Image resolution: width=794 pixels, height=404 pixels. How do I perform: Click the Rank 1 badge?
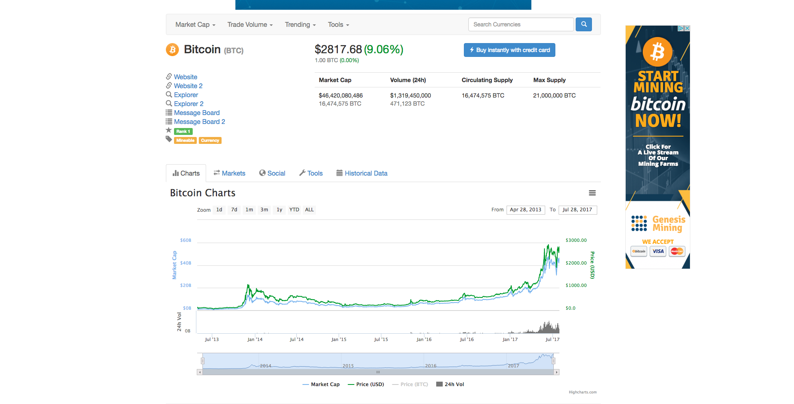[x=183, y=131]
